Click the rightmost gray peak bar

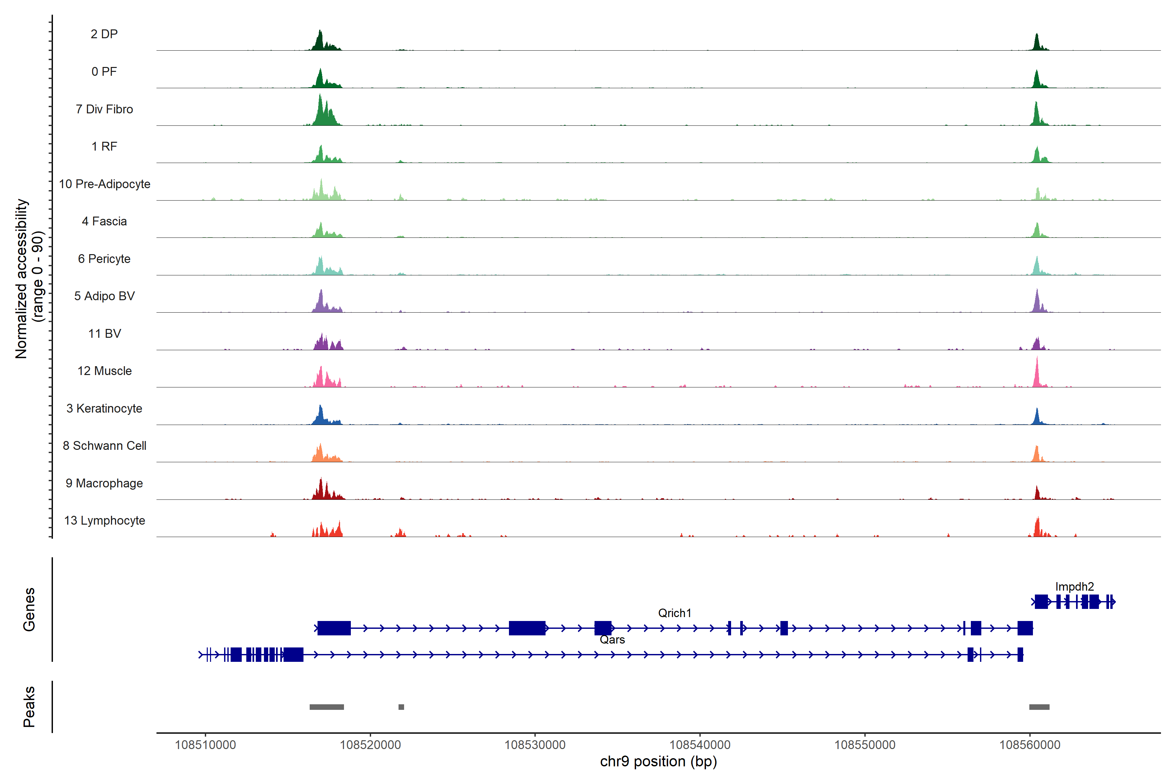coord(1039,707)
